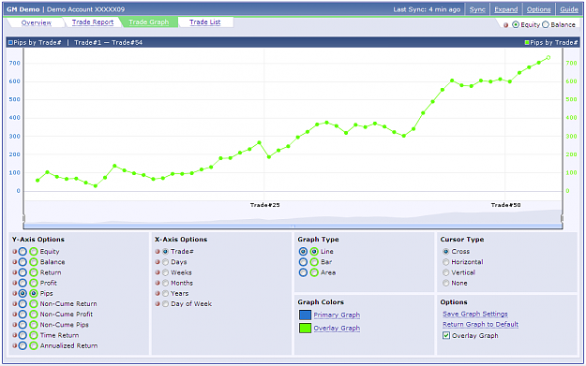Click the red info dot beside Non-Cume Profit

15,315
